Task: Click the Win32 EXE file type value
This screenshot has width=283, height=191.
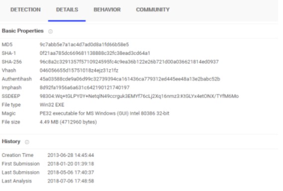Action: coord(52,105)
